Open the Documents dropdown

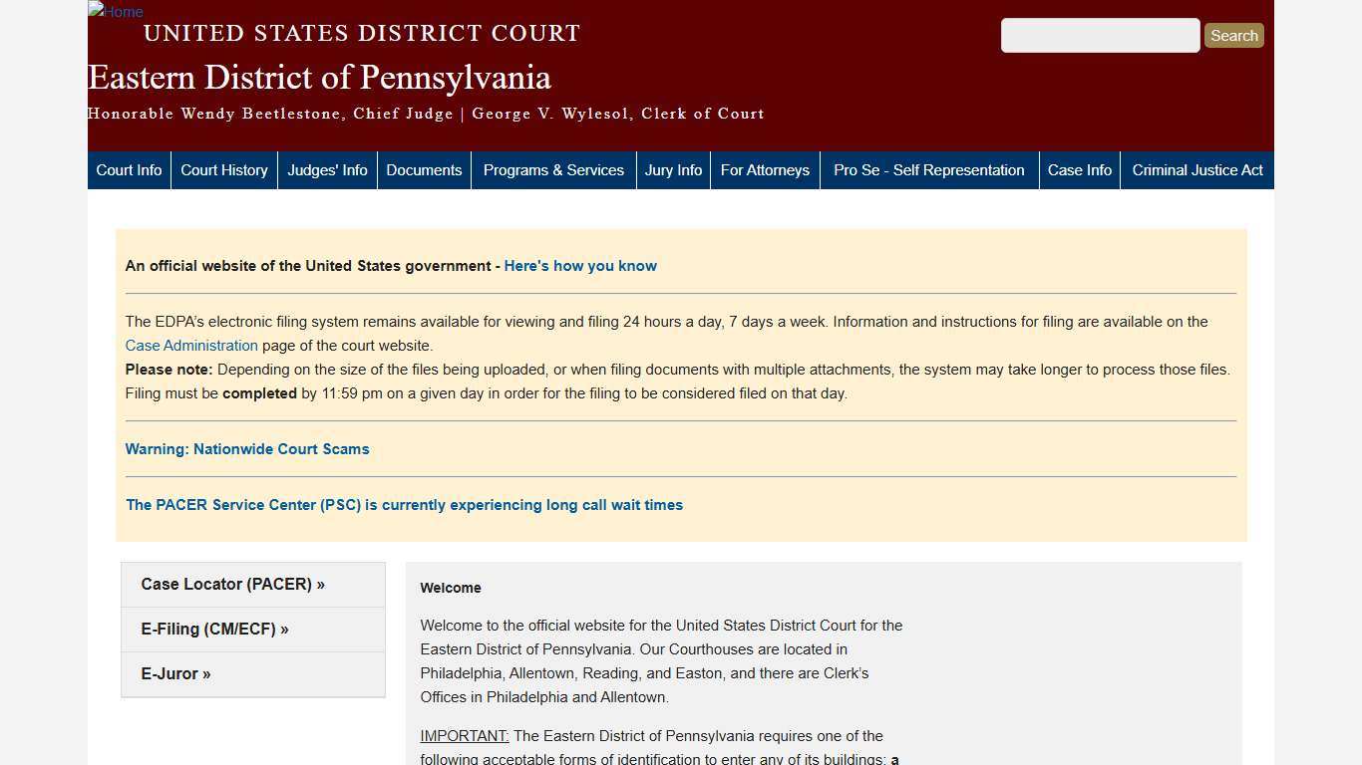coord(424,169)
